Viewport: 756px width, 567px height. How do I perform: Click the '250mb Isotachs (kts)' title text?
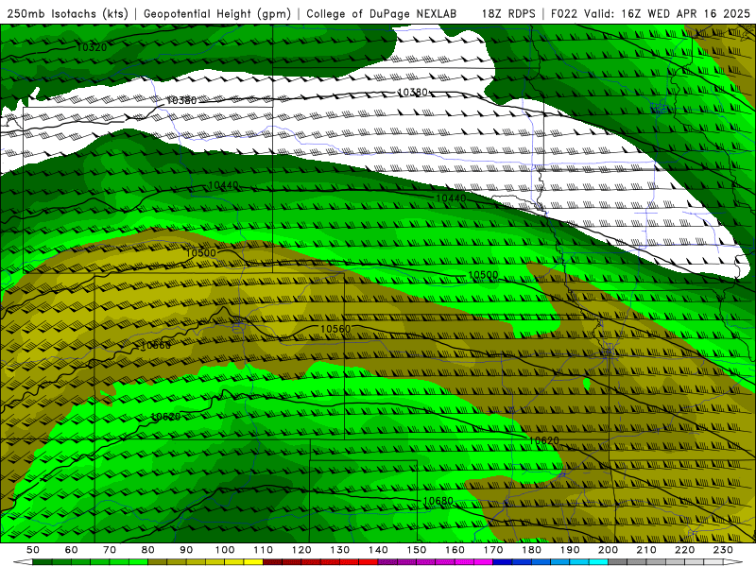point(67,13)
